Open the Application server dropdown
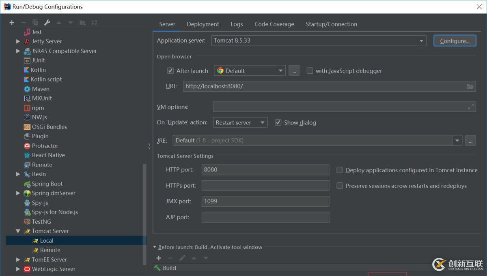Screen dimensions: 487x276 421,41
